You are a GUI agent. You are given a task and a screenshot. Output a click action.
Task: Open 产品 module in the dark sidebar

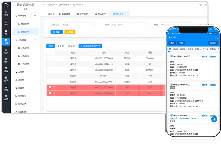[x=6, y=23]
